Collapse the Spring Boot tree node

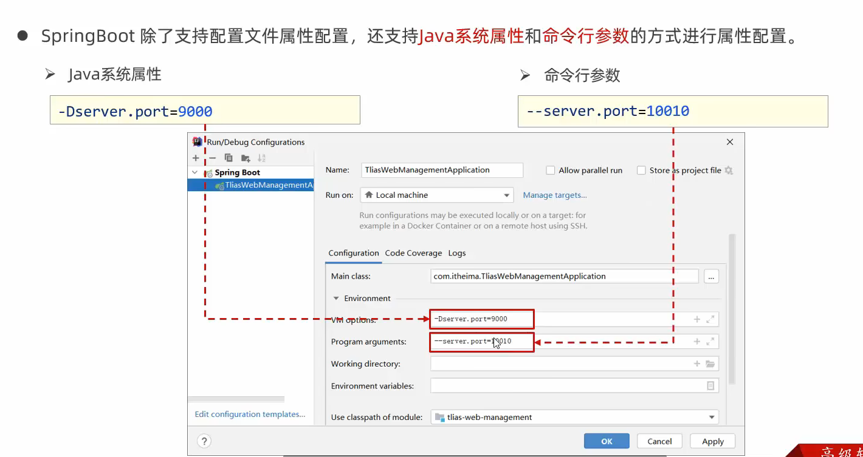point(194,172)
